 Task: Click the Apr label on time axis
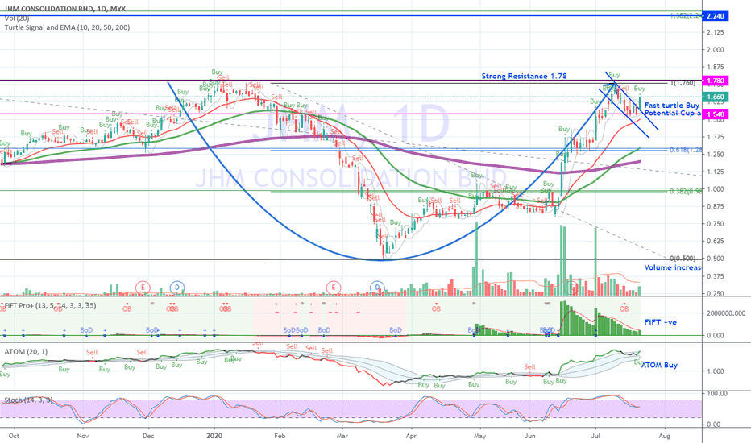410,436
